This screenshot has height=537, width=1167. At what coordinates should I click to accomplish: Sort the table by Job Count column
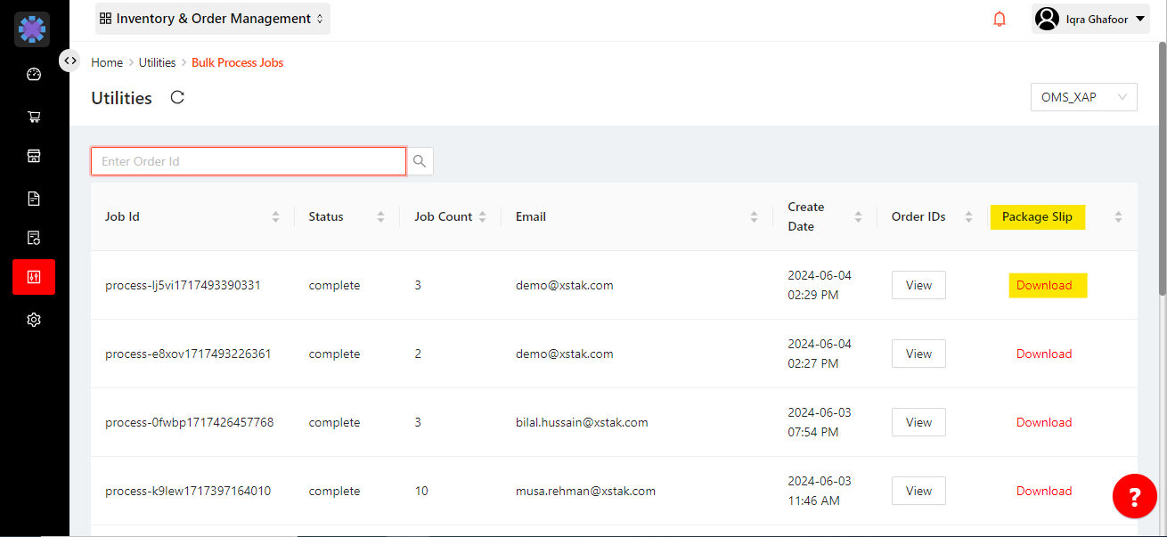pyautogui.click(x=482, y=216)
